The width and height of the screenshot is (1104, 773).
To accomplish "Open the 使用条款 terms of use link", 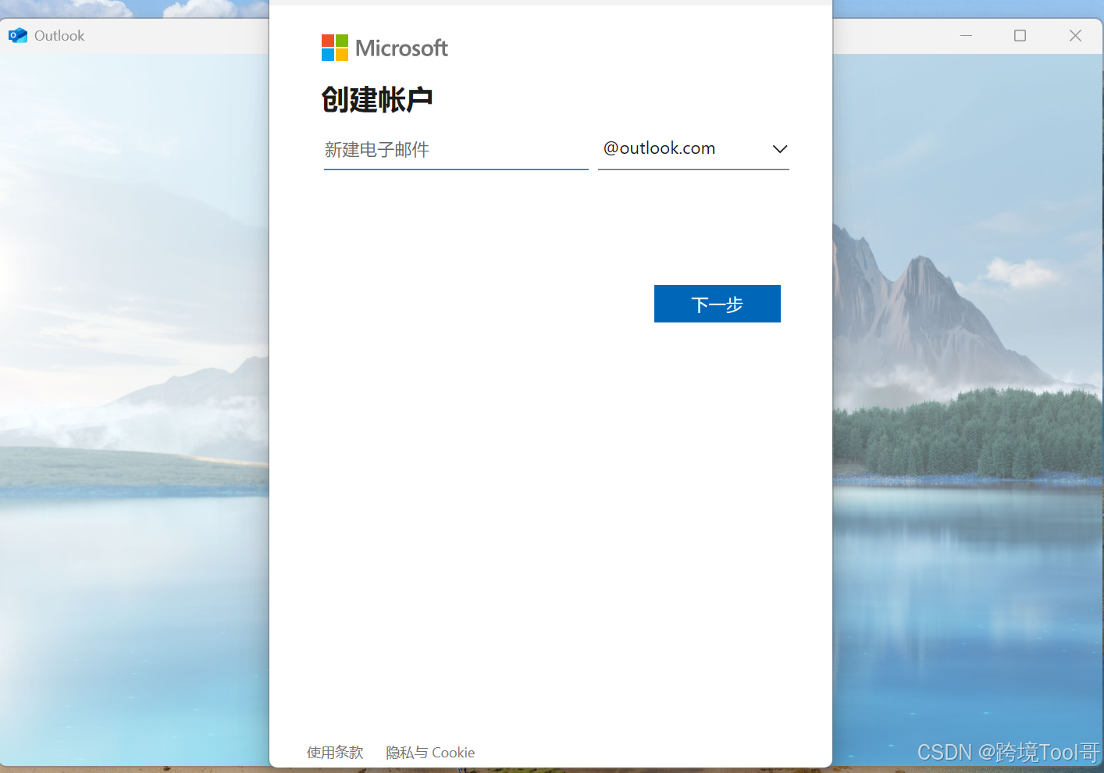I will click(x=335, y=752).
